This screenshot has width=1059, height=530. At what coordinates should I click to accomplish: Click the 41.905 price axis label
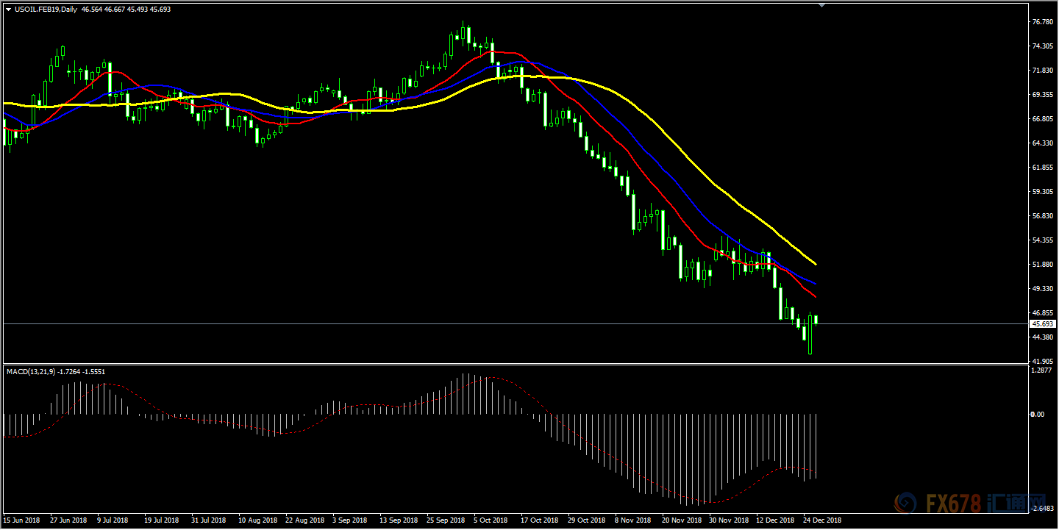click(1042, 362)
